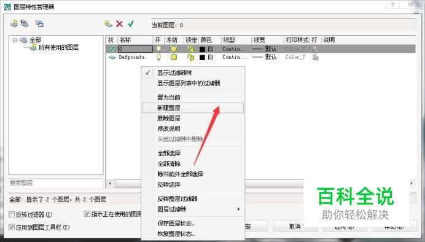
Task: Sort by the 打印样式 column header
Action: pyautogui.click(x=297, y=40)
